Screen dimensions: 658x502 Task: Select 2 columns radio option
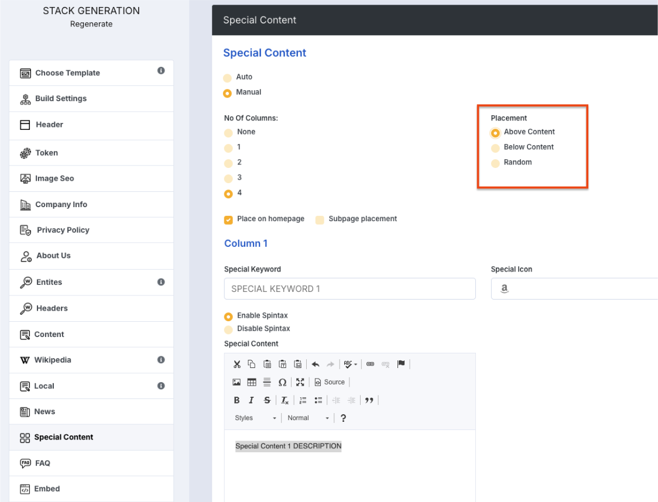tap(228, 163)
